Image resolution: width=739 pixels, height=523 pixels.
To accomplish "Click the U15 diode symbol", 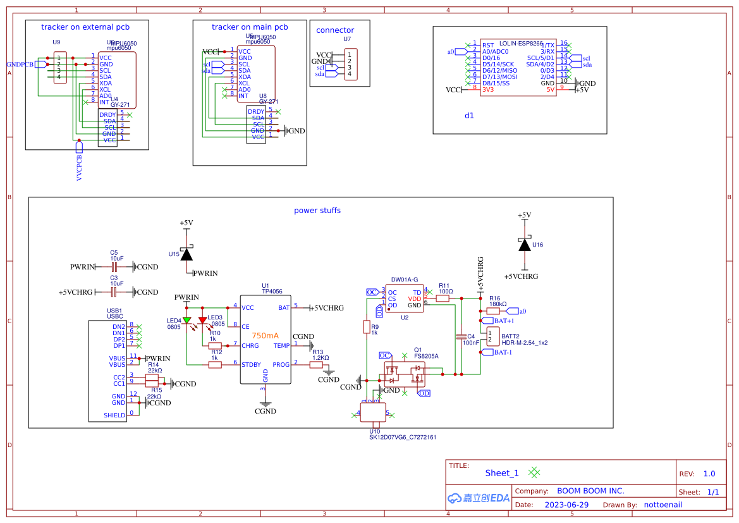I will tap(186, 254).
